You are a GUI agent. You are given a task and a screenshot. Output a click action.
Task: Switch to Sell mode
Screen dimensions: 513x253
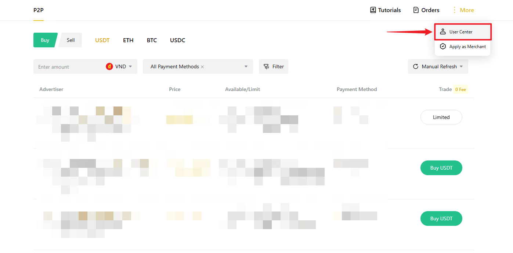coord(71,40)
